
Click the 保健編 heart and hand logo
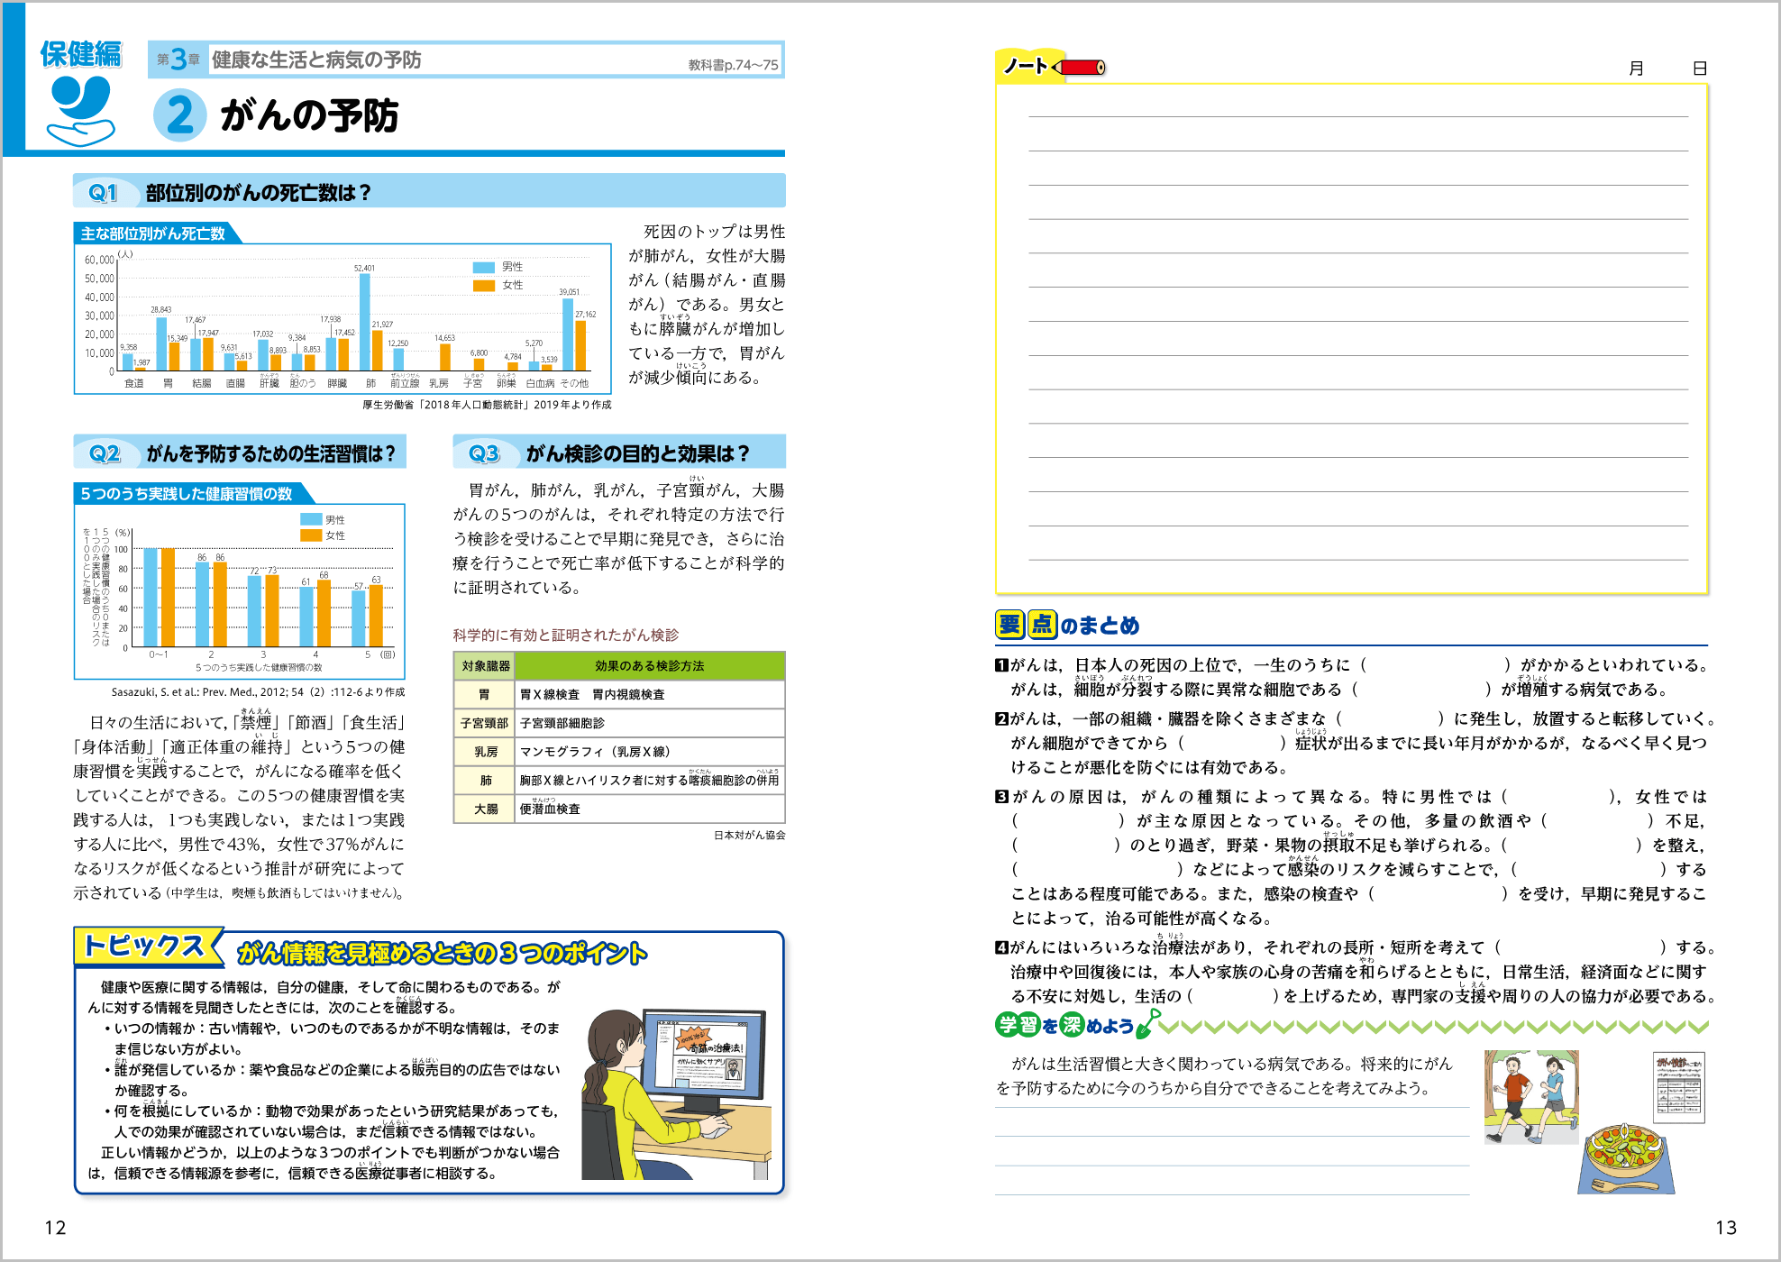[x=81, y=110]
